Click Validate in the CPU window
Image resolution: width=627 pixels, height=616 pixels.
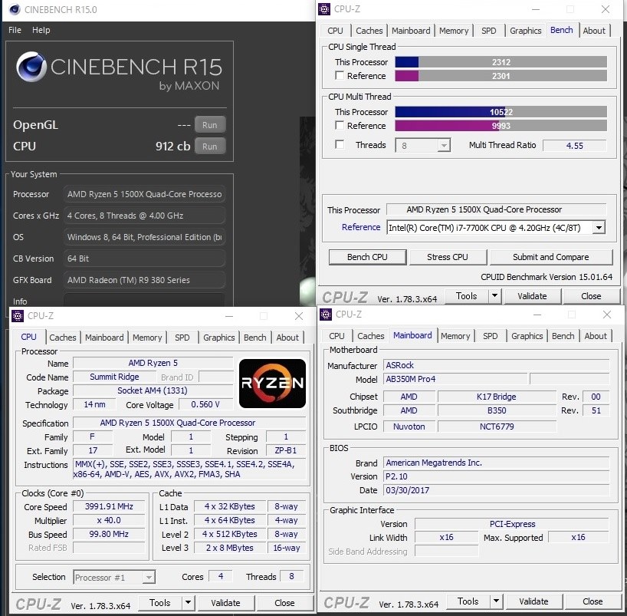click(225, 602)
